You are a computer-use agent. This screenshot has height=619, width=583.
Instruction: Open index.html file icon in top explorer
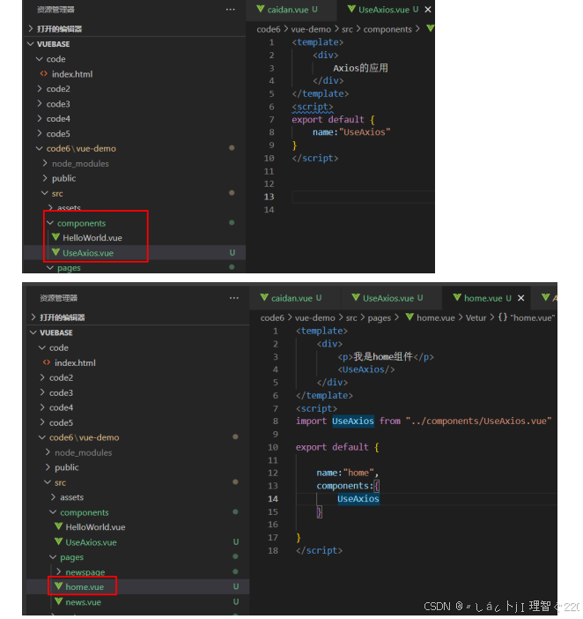(44, 74)
